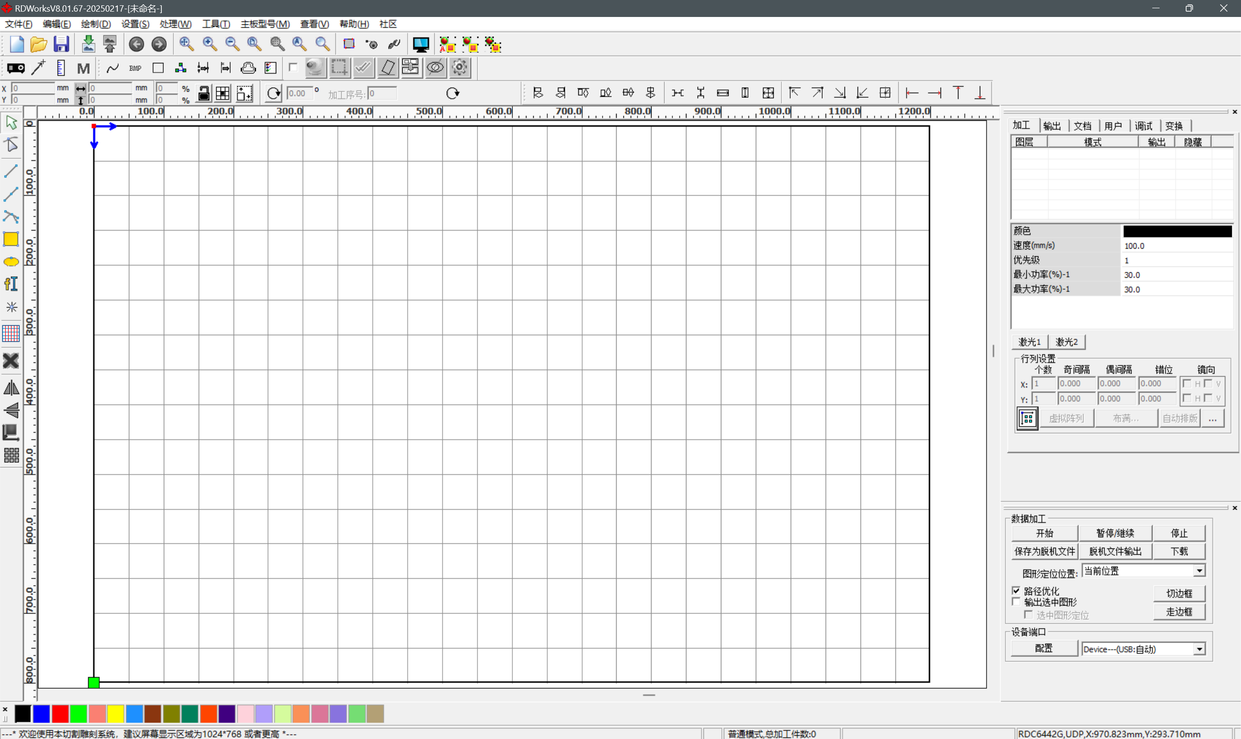The height and width of the screenshot is (739, 1241).
Task: Select the ellipse drawing tool
Action: click(x=11, y=262)
